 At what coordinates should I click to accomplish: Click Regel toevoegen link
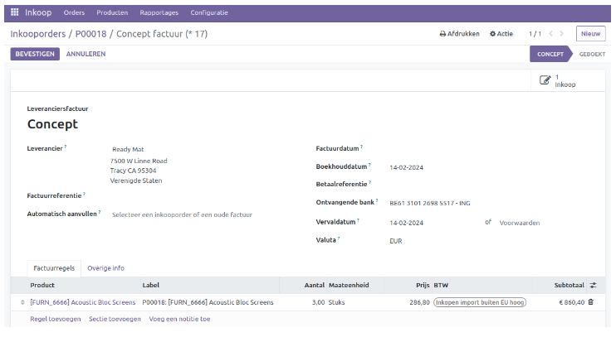(54, 319)
